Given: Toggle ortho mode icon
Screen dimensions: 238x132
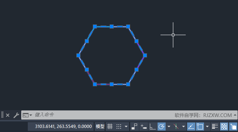Looking at the screenshot, I should click(x=152, y=127).
